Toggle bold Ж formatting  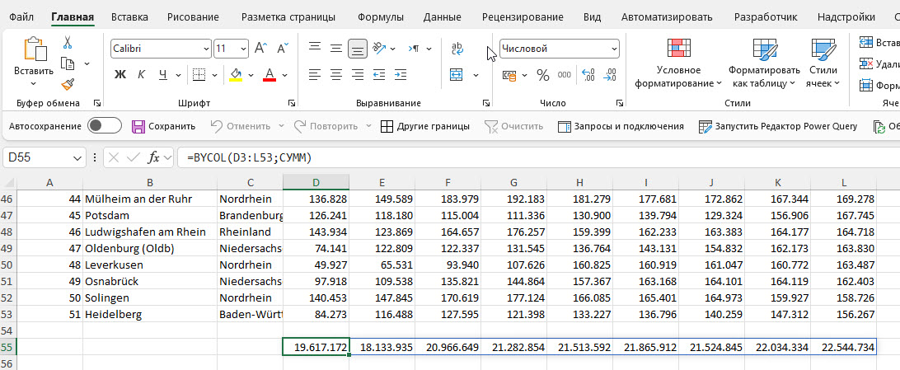(120, 75)
